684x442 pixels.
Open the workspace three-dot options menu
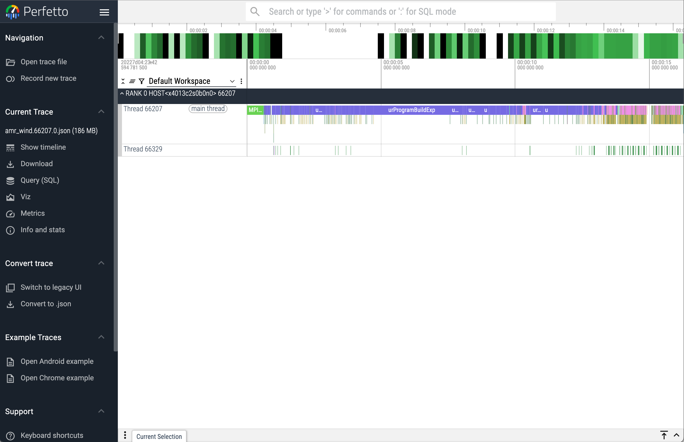click(241, 81)
